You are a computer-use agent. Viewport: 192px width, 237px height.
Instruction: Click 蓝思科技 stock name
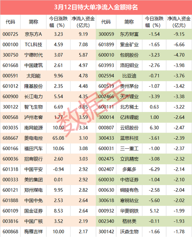tap(129, 138)
